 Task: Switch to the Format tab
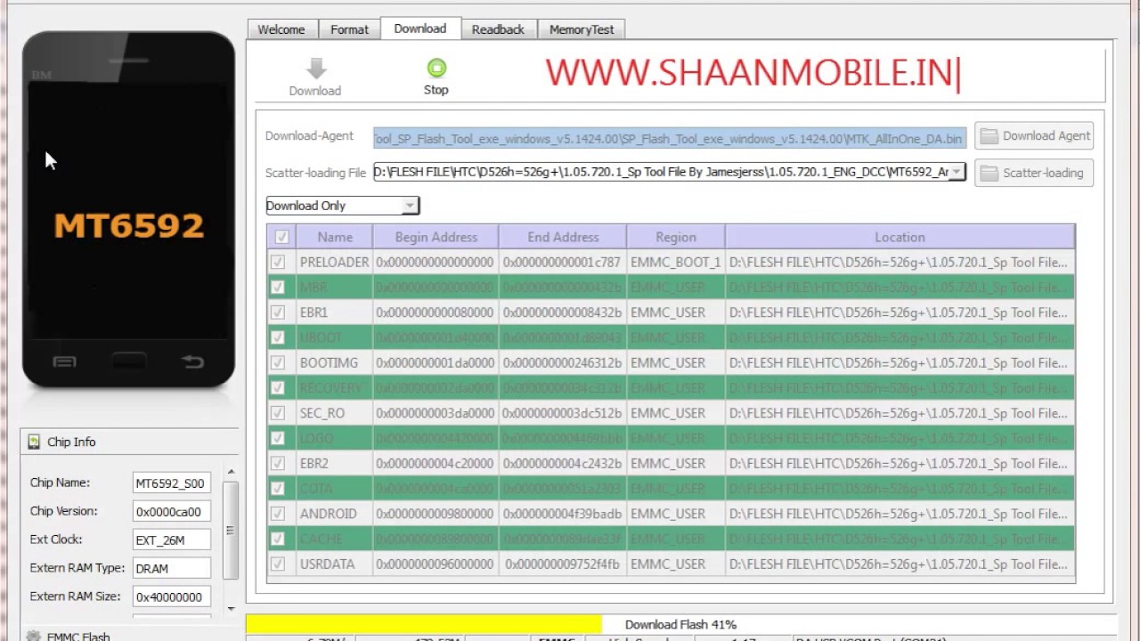tap(349, 29)
